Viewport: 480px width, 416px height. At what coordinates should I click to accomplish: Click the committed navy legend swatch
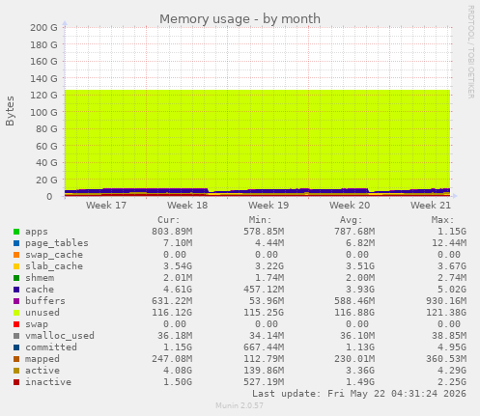pyautogui.click(x=16, y=347)
